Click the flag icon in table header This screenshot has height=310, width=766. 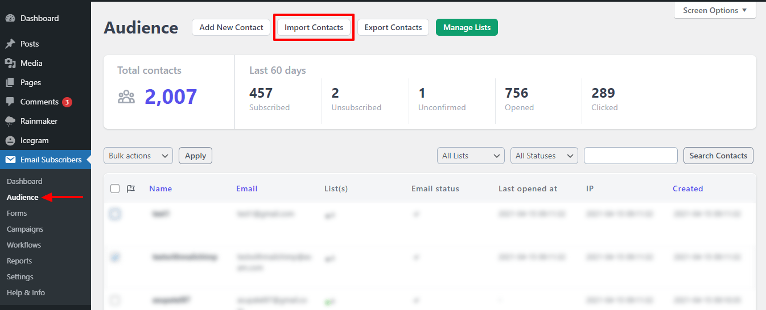pyautogui.click(x=131, y=188)
